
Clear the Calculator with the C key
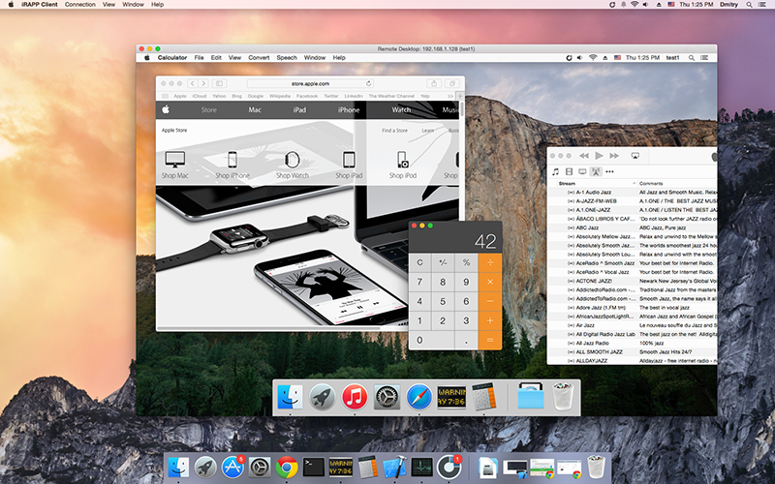pos(419,262)
